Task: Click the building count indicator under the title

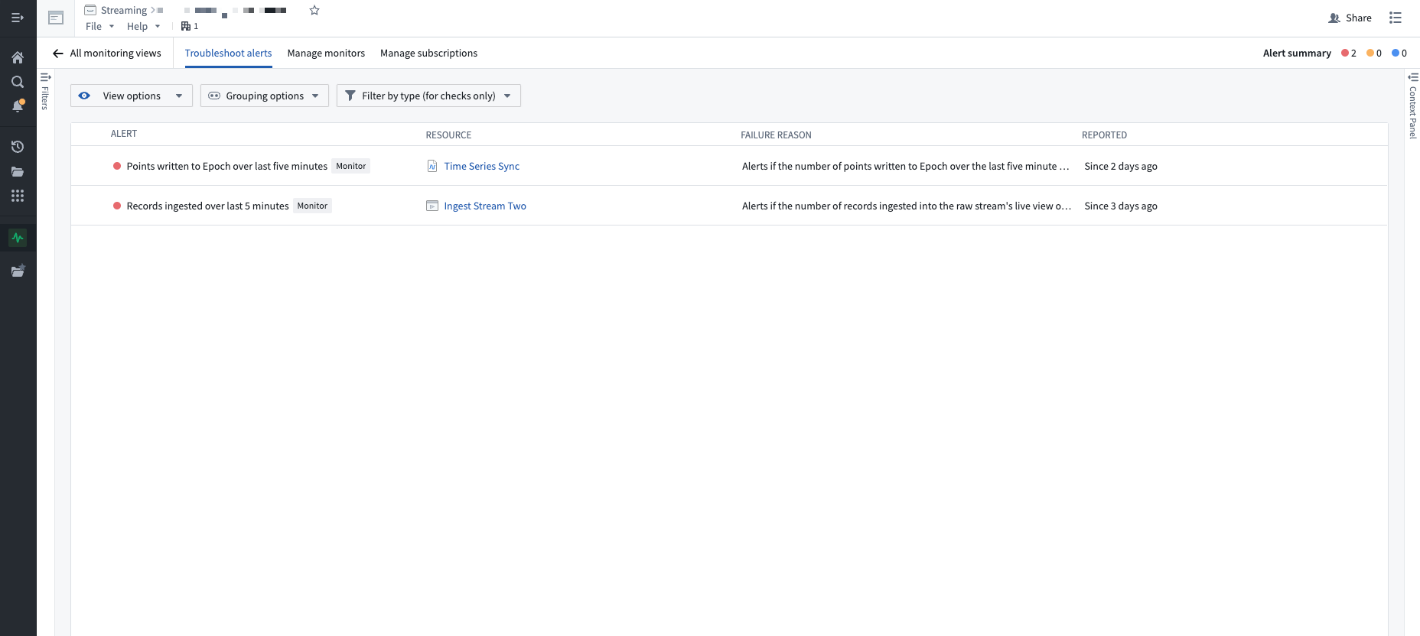Action: tap(190, 26)
